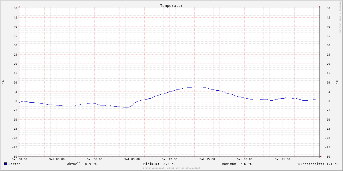Click the arrowhead atop the right axis
Screen dimensions: 343x171
pyautogui.click(x=320, y=7)
